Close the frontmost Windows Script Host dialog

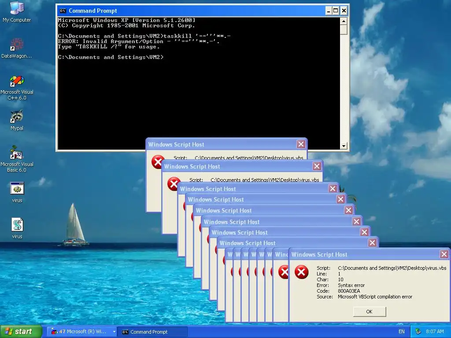tap(444, 254)
